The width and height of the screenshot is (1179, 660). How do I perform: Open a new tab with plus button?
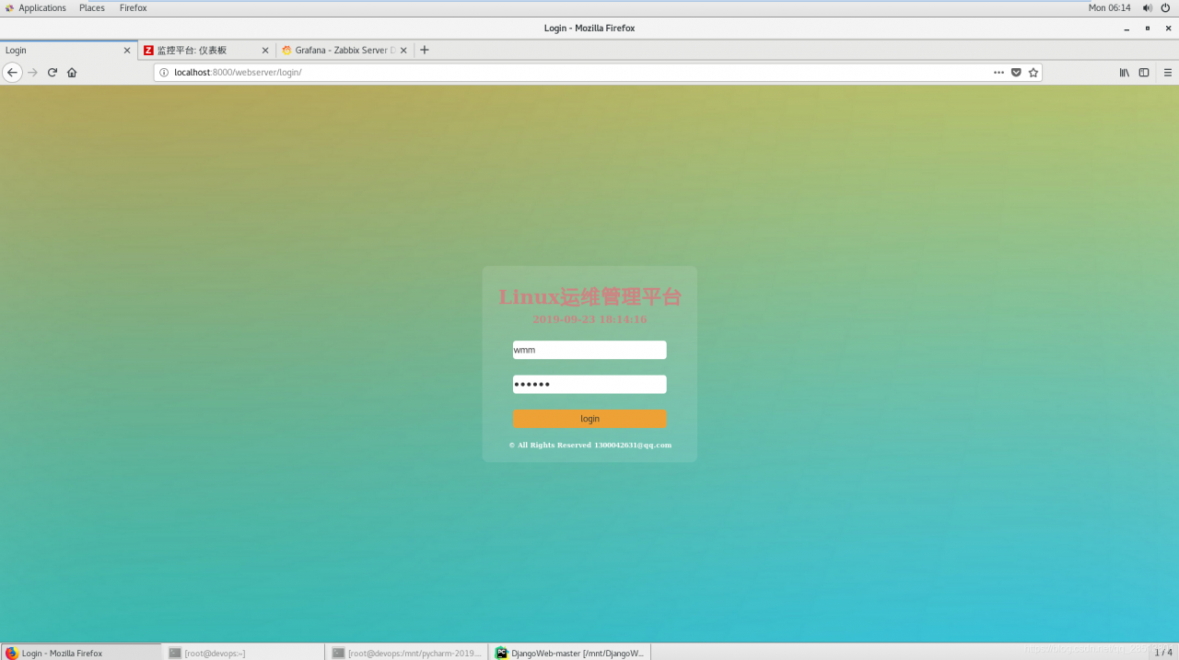pos(425,50)
